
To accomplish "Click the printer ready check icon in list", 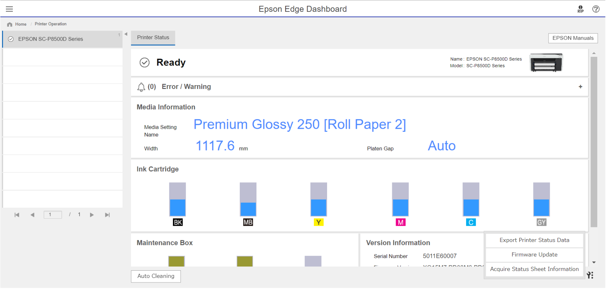I will click(x=11, y=39).
